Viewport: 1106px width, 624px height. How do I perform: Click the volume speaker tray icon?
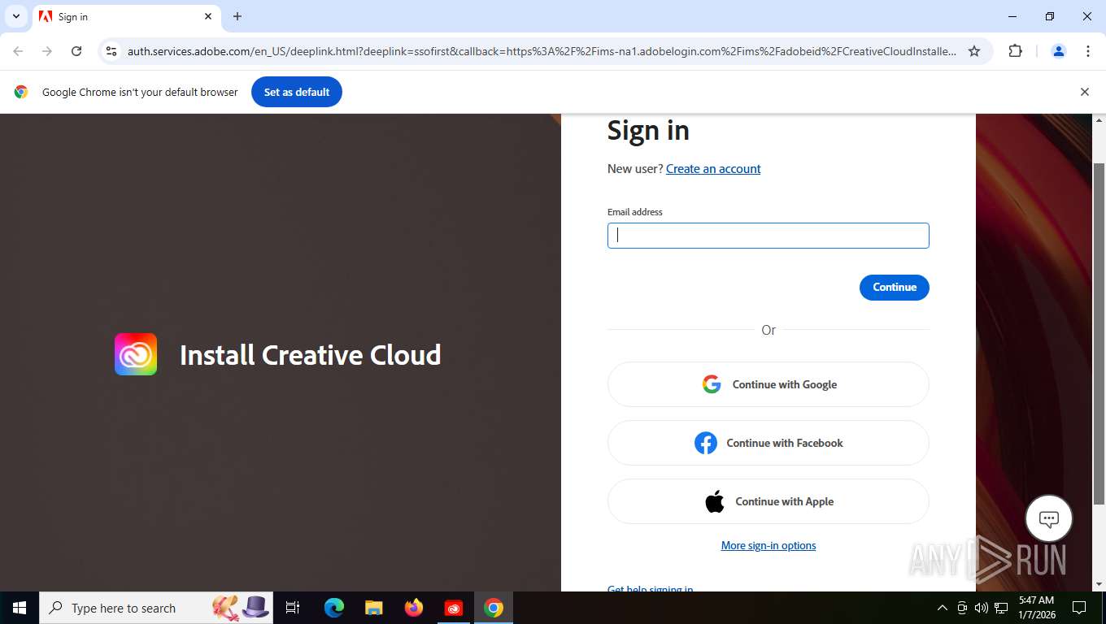point(982,608)
